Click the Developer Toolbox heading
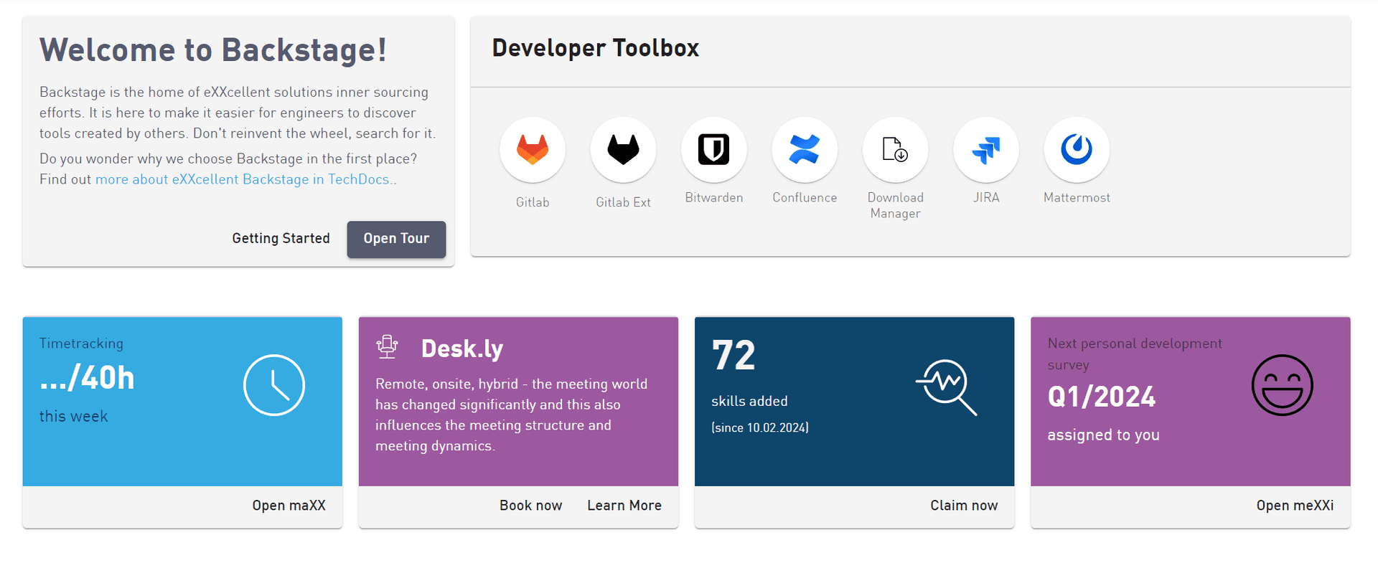Screen dimensions: 1378x563 596,48
